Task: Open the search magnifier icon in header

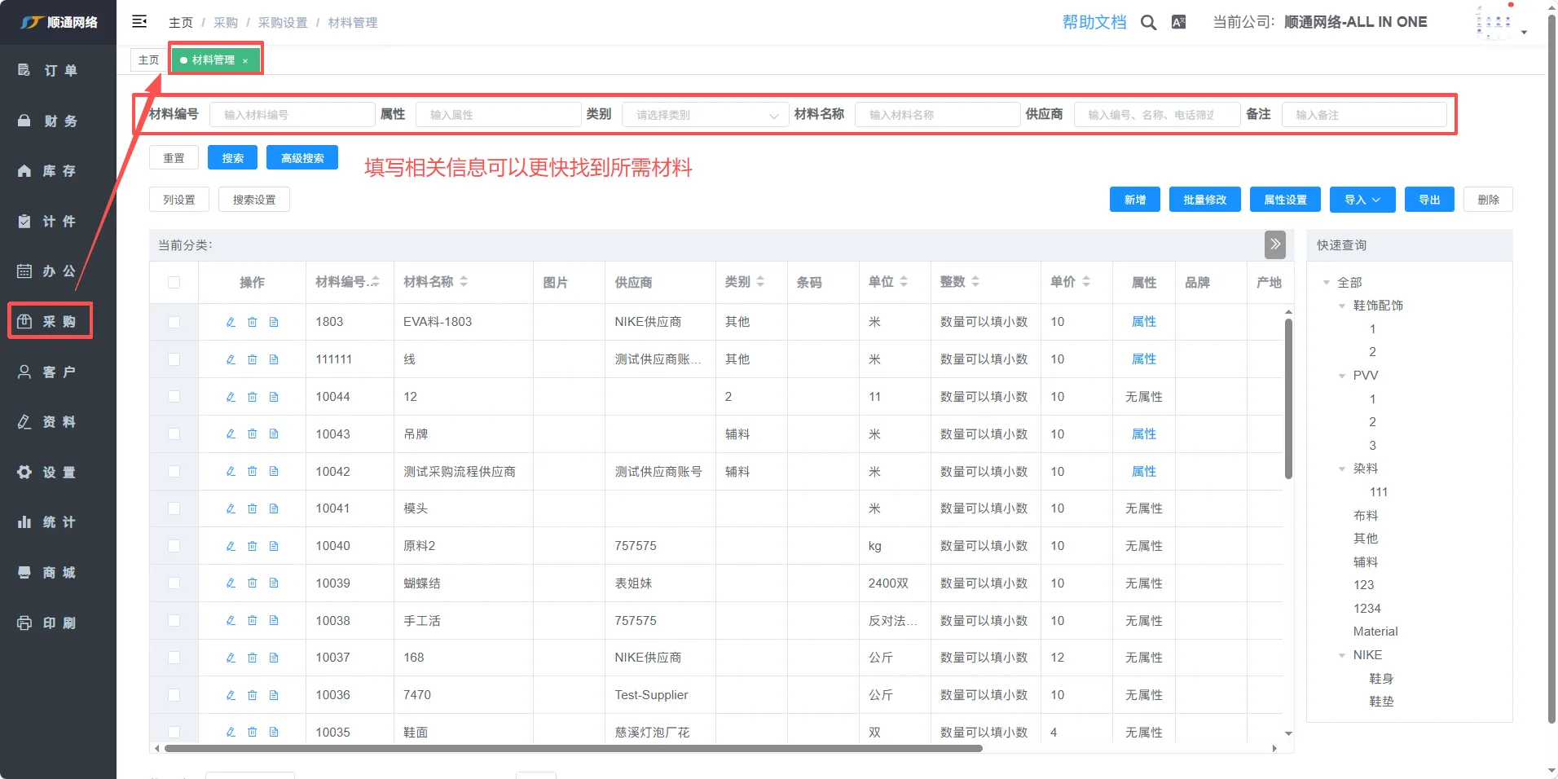Action: 1148,23
